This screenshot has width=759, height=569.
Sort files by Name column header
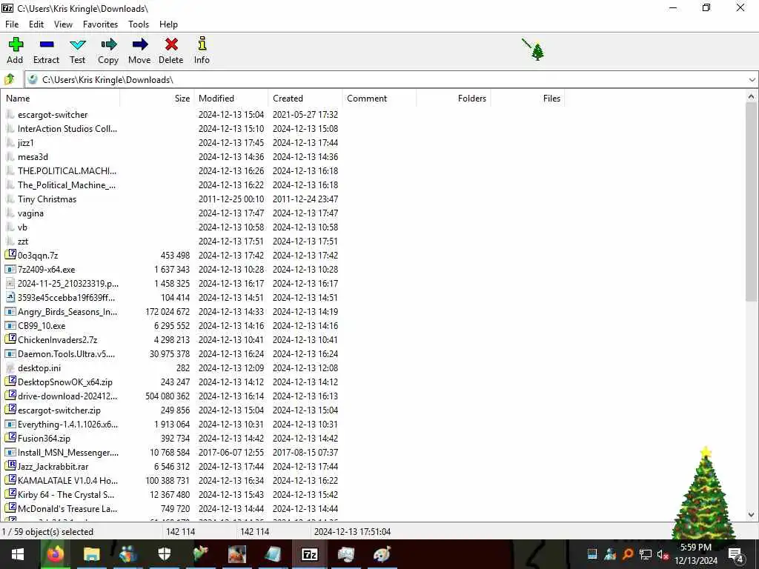pyautogui.click(x=60, y=99)
